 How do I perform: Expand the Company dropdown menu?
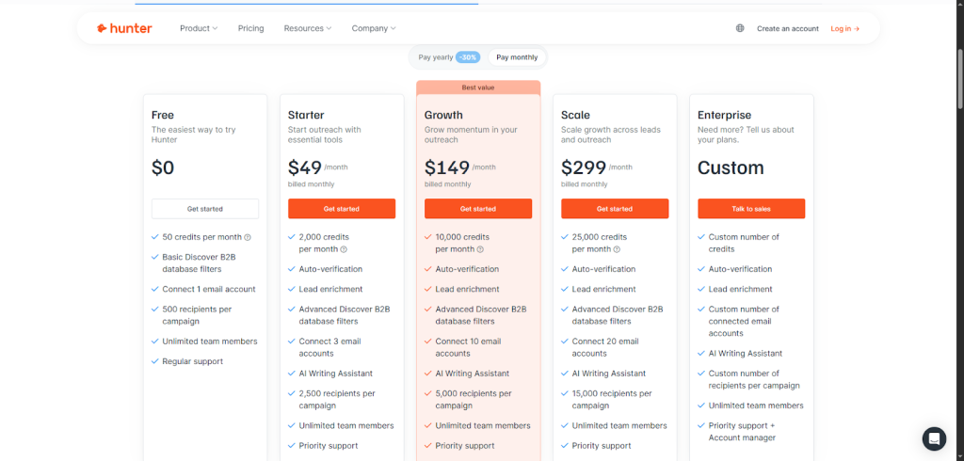pos(374,28)
